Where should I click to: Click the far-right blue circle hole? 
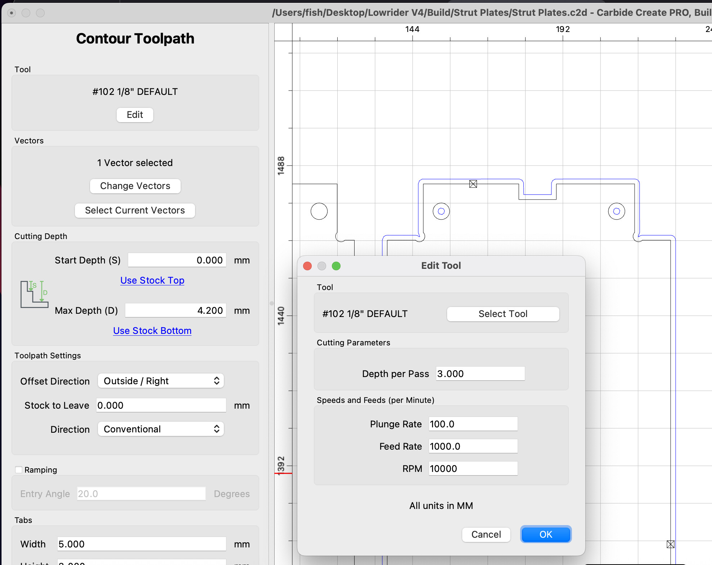coord(616,211)
